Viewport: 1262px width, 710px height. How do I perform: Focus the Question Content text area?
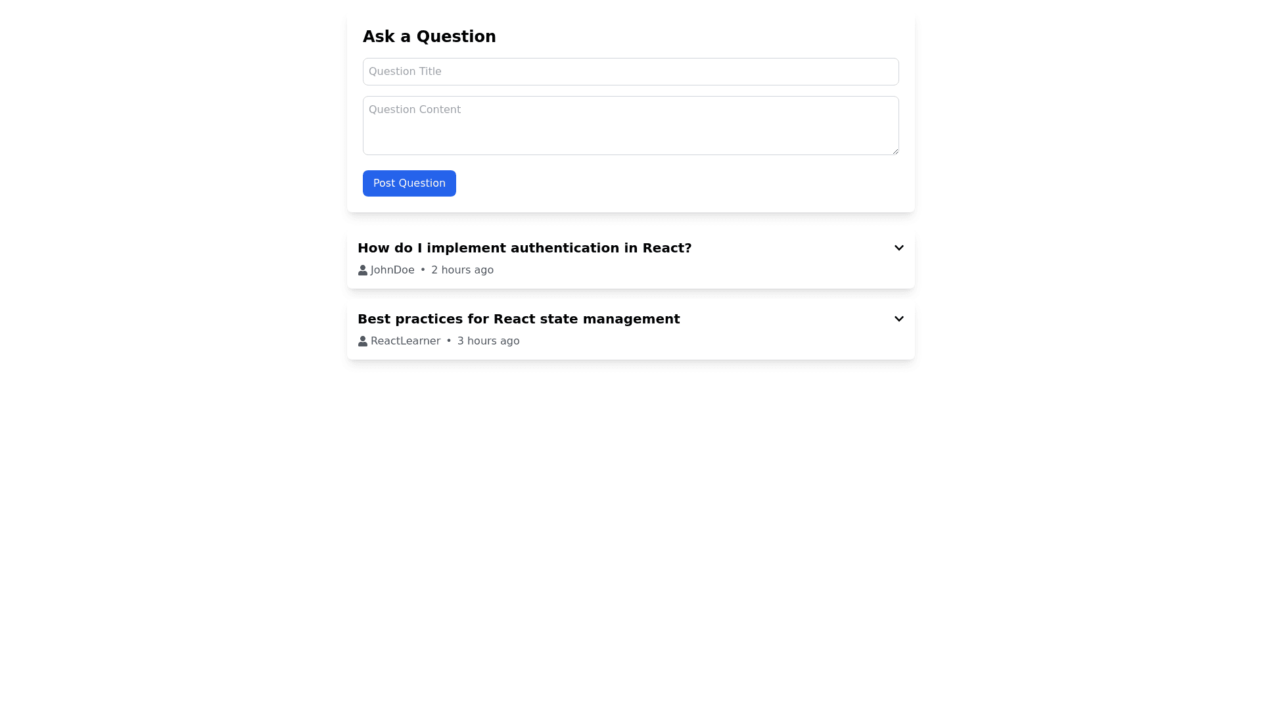630,126
